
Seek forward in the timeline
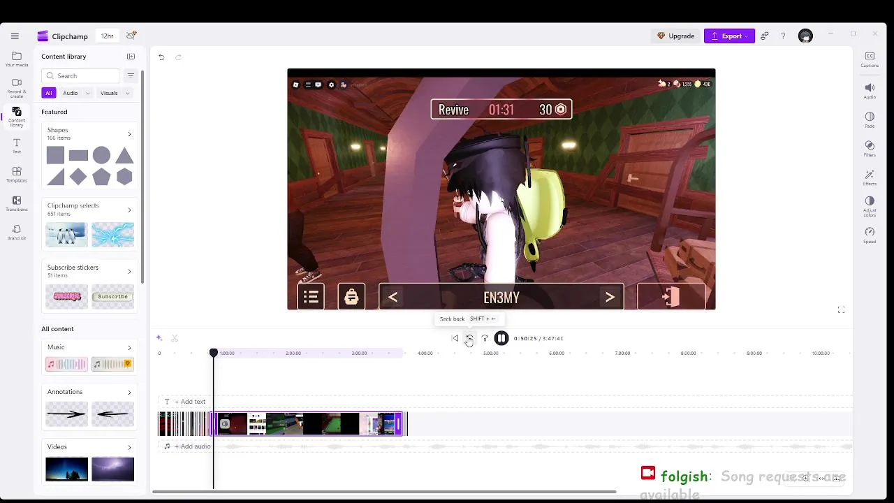pos(485,338)
